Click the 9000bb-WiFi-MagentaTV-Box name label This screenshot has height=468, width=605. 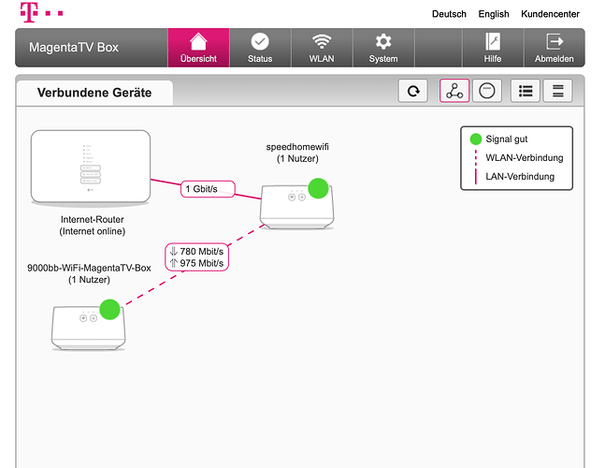89,268
